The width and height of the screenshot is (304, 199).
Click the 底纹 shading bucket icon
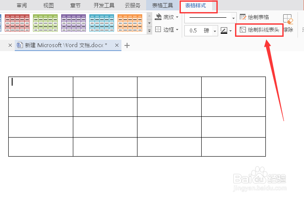click(158, 17)
